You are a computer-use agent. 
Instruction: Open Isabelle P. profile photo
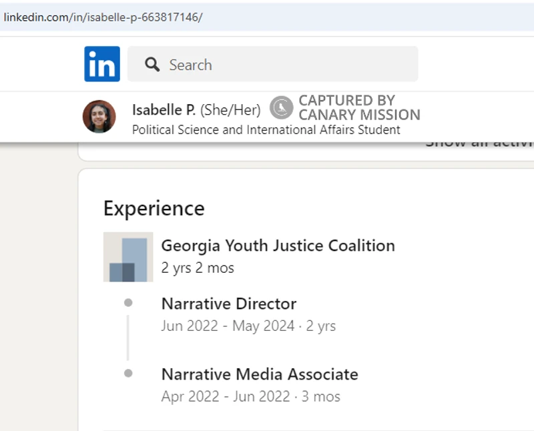(99, 117)
